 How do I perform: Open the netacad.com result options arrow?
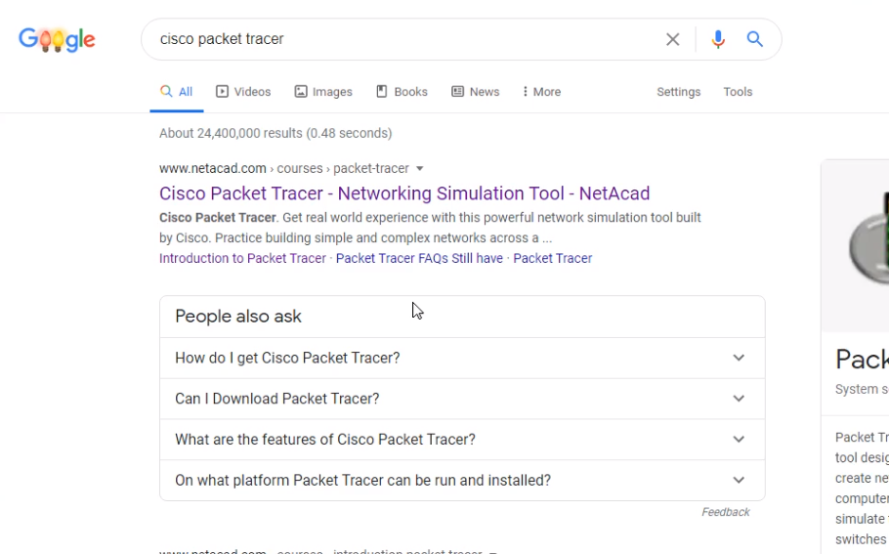pos(420,168)
